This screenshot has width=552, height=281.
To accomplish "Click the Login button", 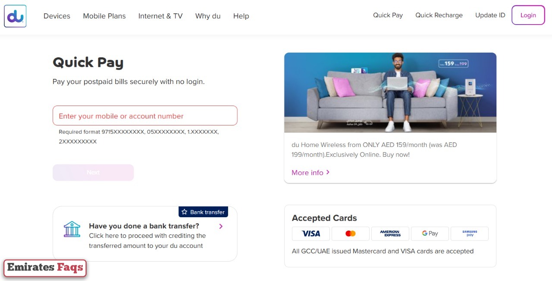I will click(528, 15).
